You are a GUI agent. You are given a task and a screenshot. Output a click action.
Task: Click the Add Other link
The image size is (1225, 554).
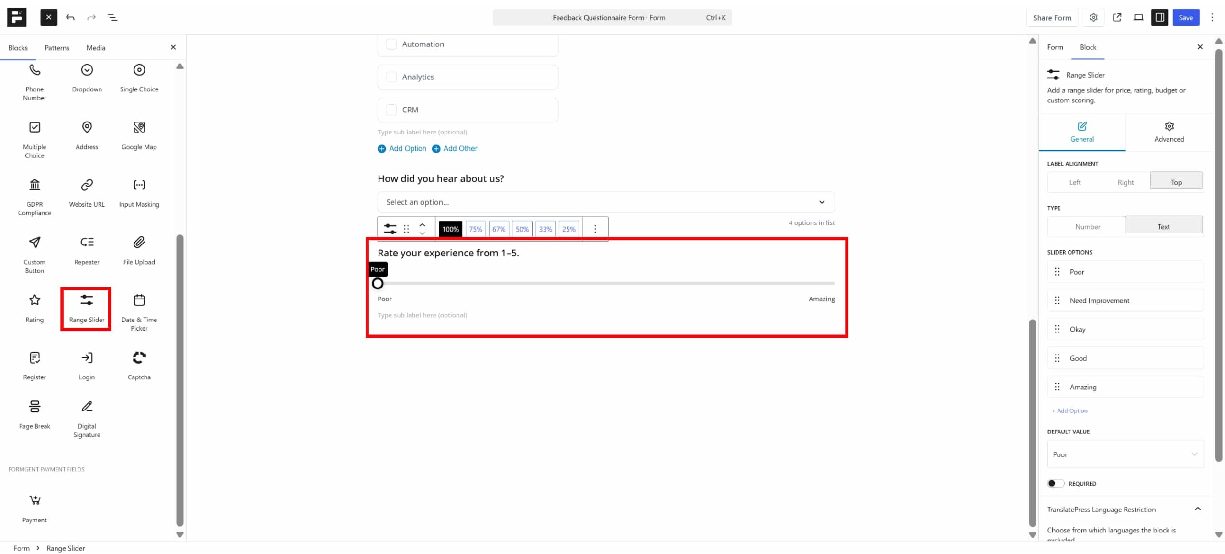click(455, 148)
